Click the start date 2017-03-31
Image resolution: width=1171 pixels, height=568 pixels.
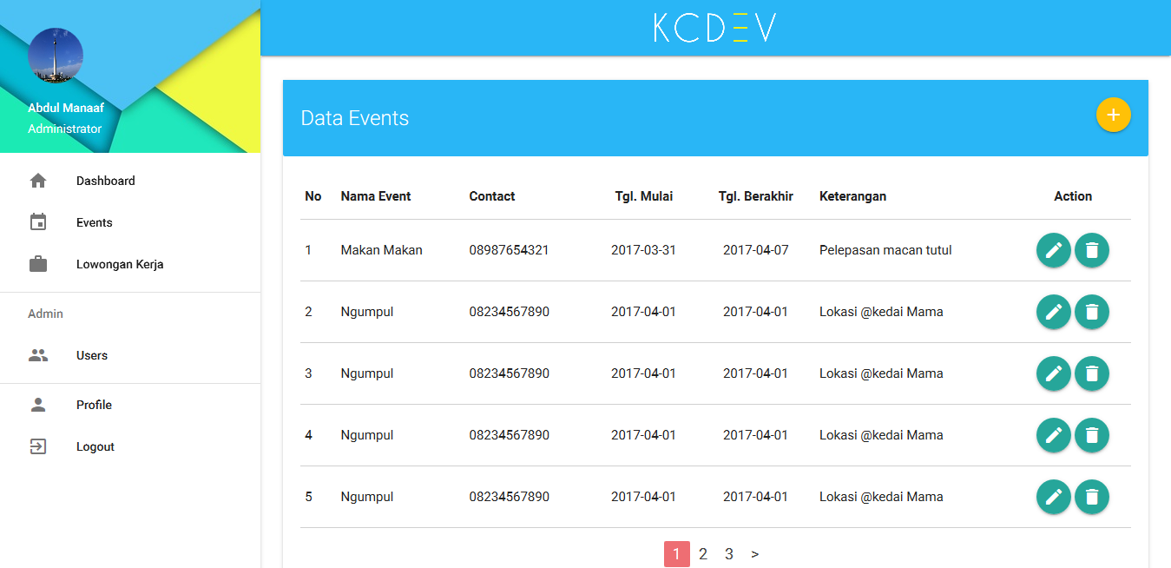pyautogui.click(x=643, y=250)
